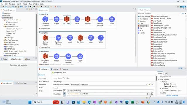Open the Project menu
The width and height of the screenshot is (187, 105).
tap(25, 4)
